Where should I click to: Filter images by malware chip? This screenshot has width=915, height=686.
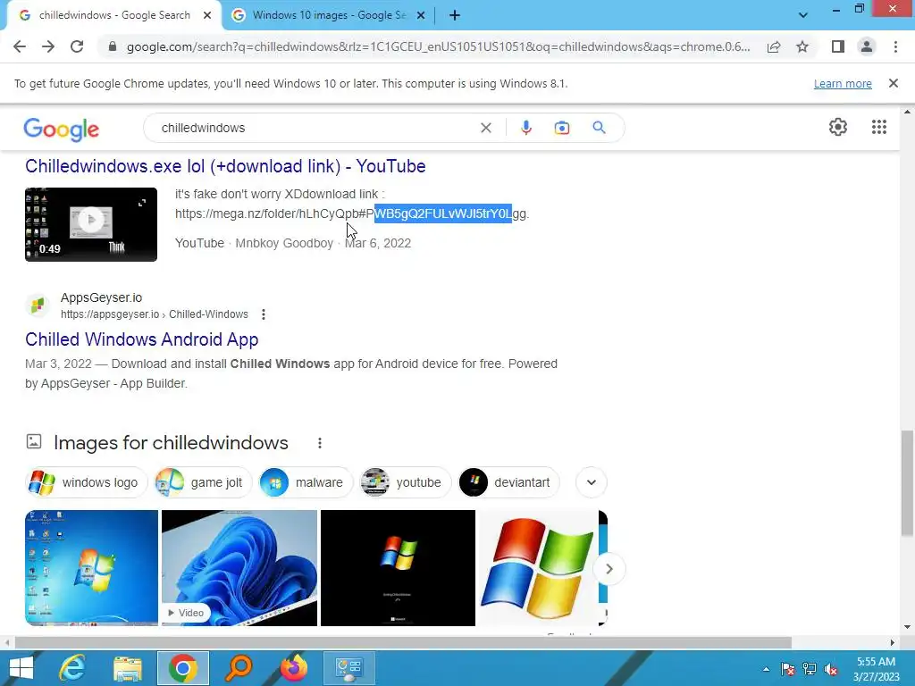point(306,482)
